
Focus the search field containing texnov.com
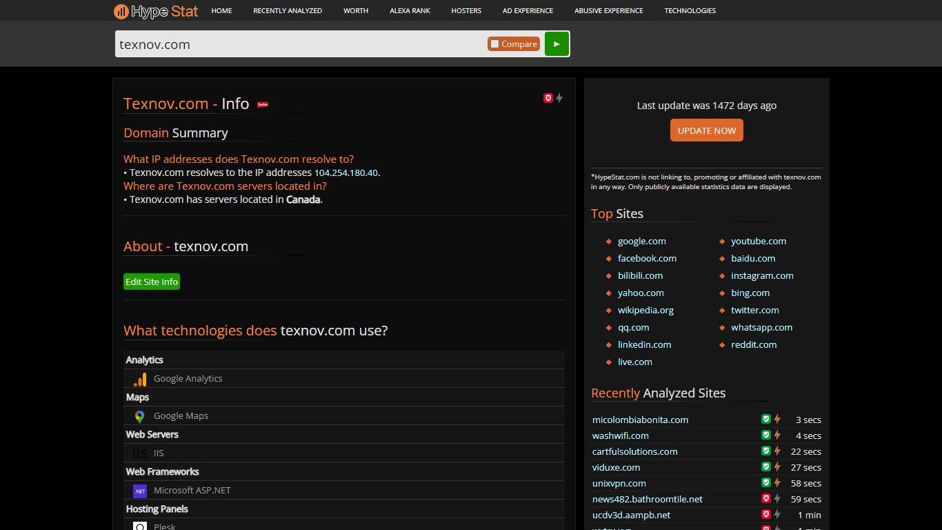[301, 44]
